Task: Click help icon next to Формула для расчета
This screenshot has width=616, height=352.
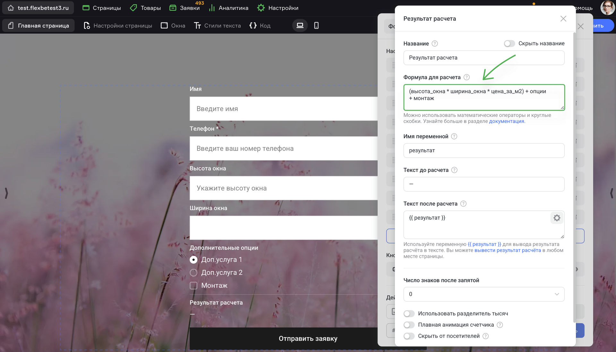Action: [466, 77]
